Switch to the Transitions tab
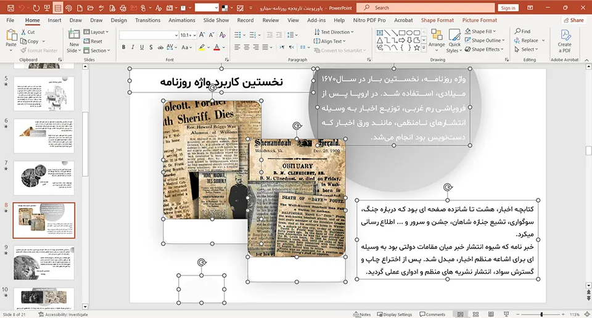592x318 pixels. coord(147,20)
